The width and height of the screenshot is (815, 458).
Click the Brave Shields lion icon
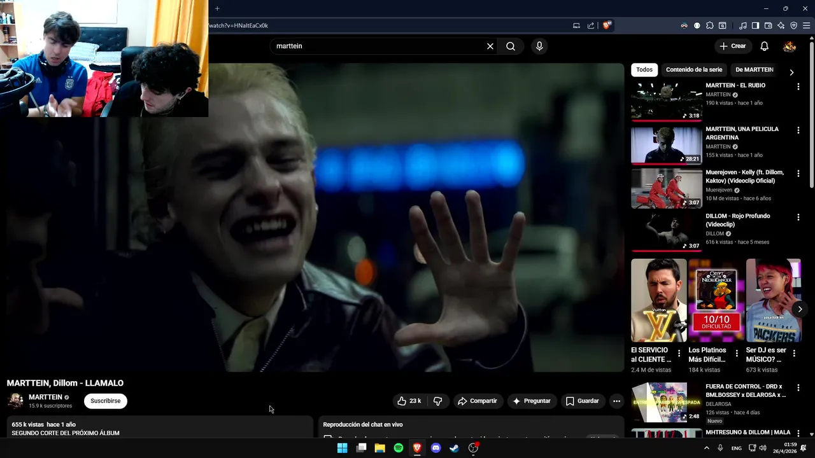coord(607,25)
